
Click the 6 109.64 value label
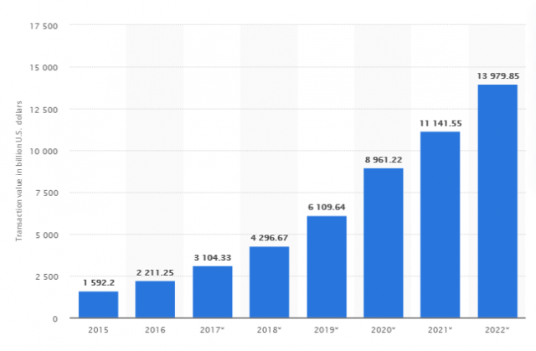click(x=327, y=207)
